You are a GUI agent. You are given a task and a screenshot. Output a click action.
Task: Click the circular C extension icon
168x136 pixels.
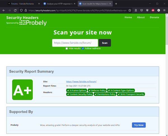pyautogui.click(x=158, y=10)
